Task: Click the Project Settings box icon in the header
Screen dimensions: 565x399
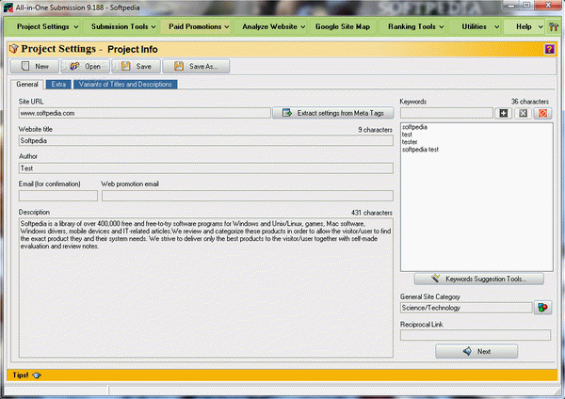Action: point(14,49)
